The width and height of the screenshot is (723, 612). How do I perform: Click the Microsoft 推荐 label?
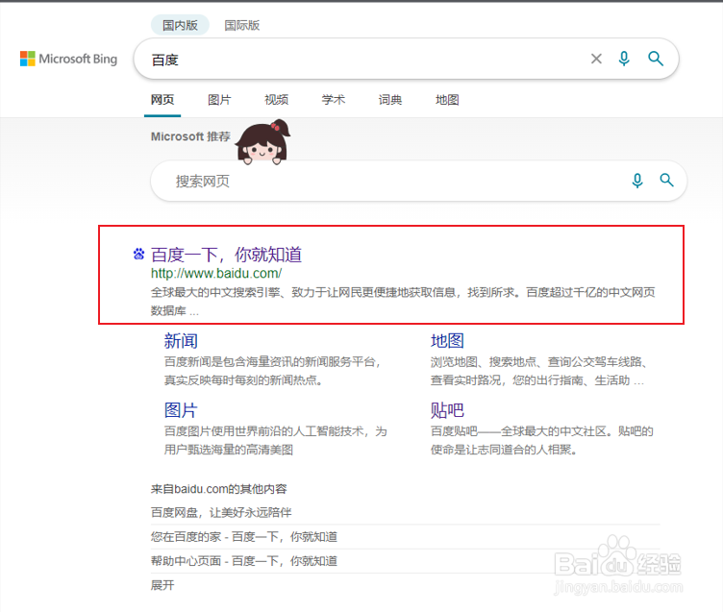190,136
